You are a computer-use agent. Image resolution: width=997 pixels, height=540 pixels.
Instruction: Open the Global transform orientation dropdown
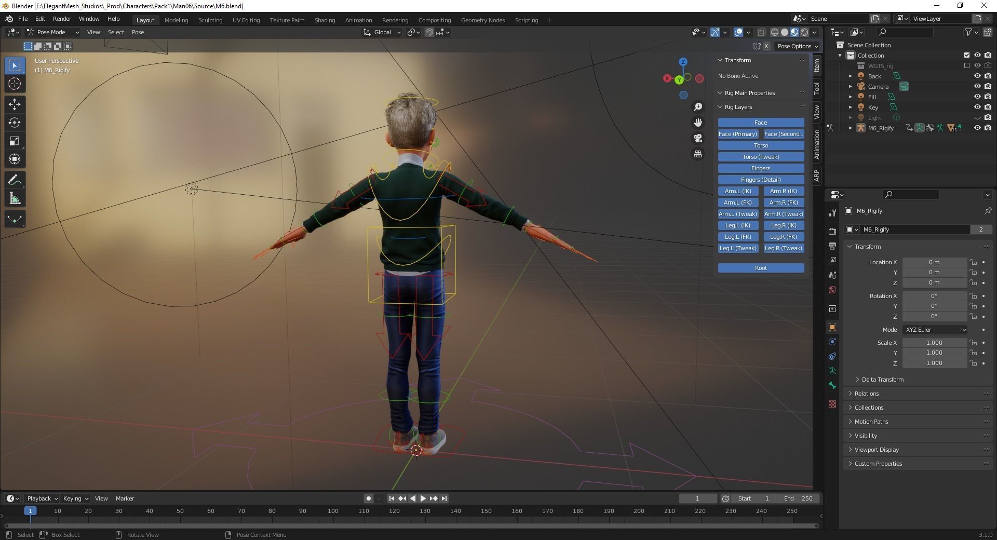click(382, 32)
